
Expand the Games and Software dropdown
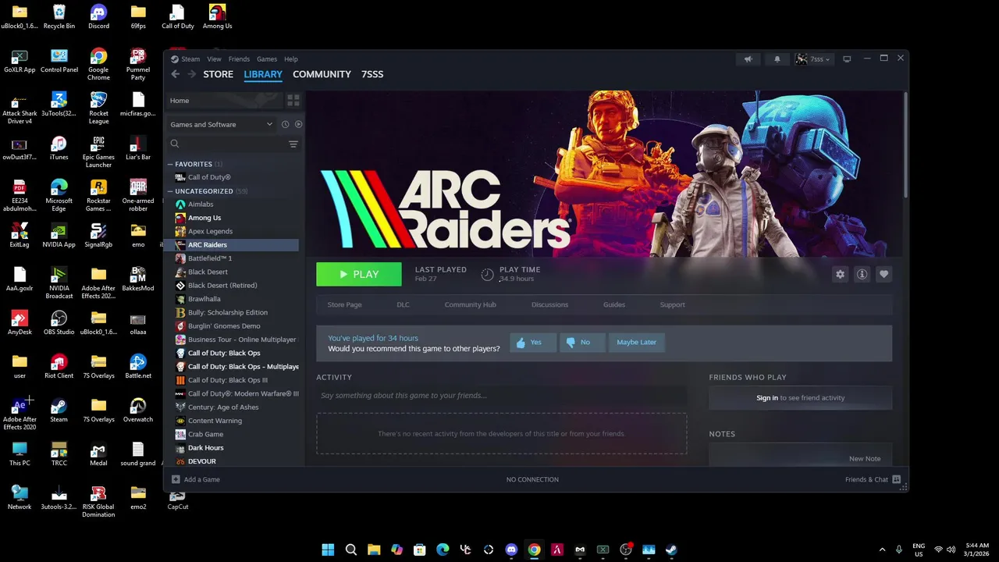click(x=222, y=124)
